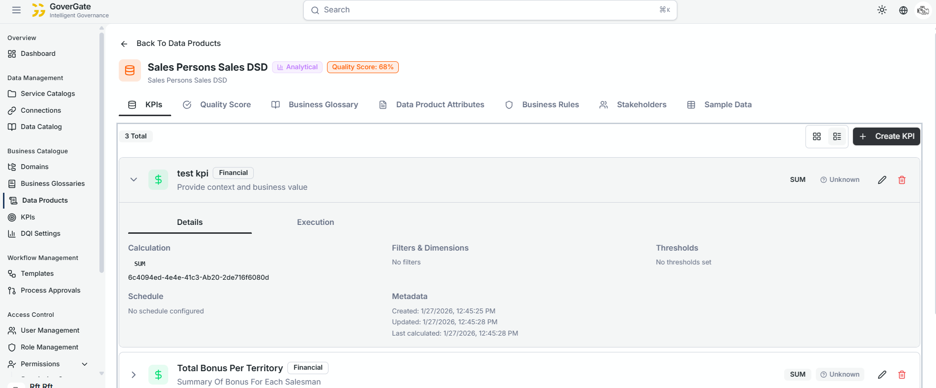The height and width of the screenshot is (388, 936).
Task: Open the Execution sub-tab
Action: click(x=315, y=222)
